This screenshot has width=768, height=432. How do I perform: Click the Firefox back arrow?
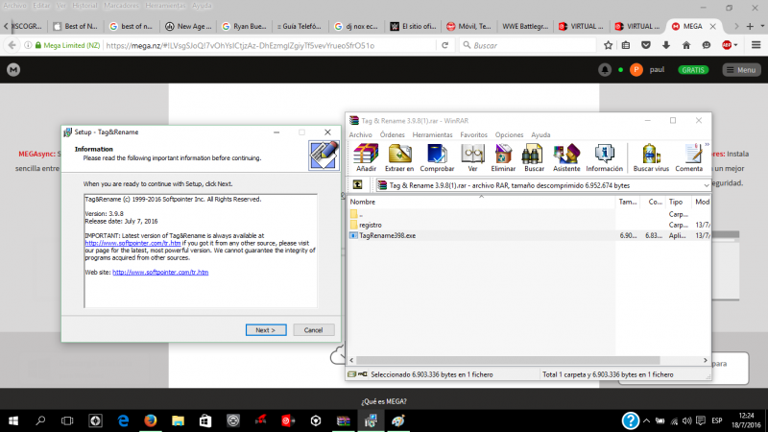(12, 45)
